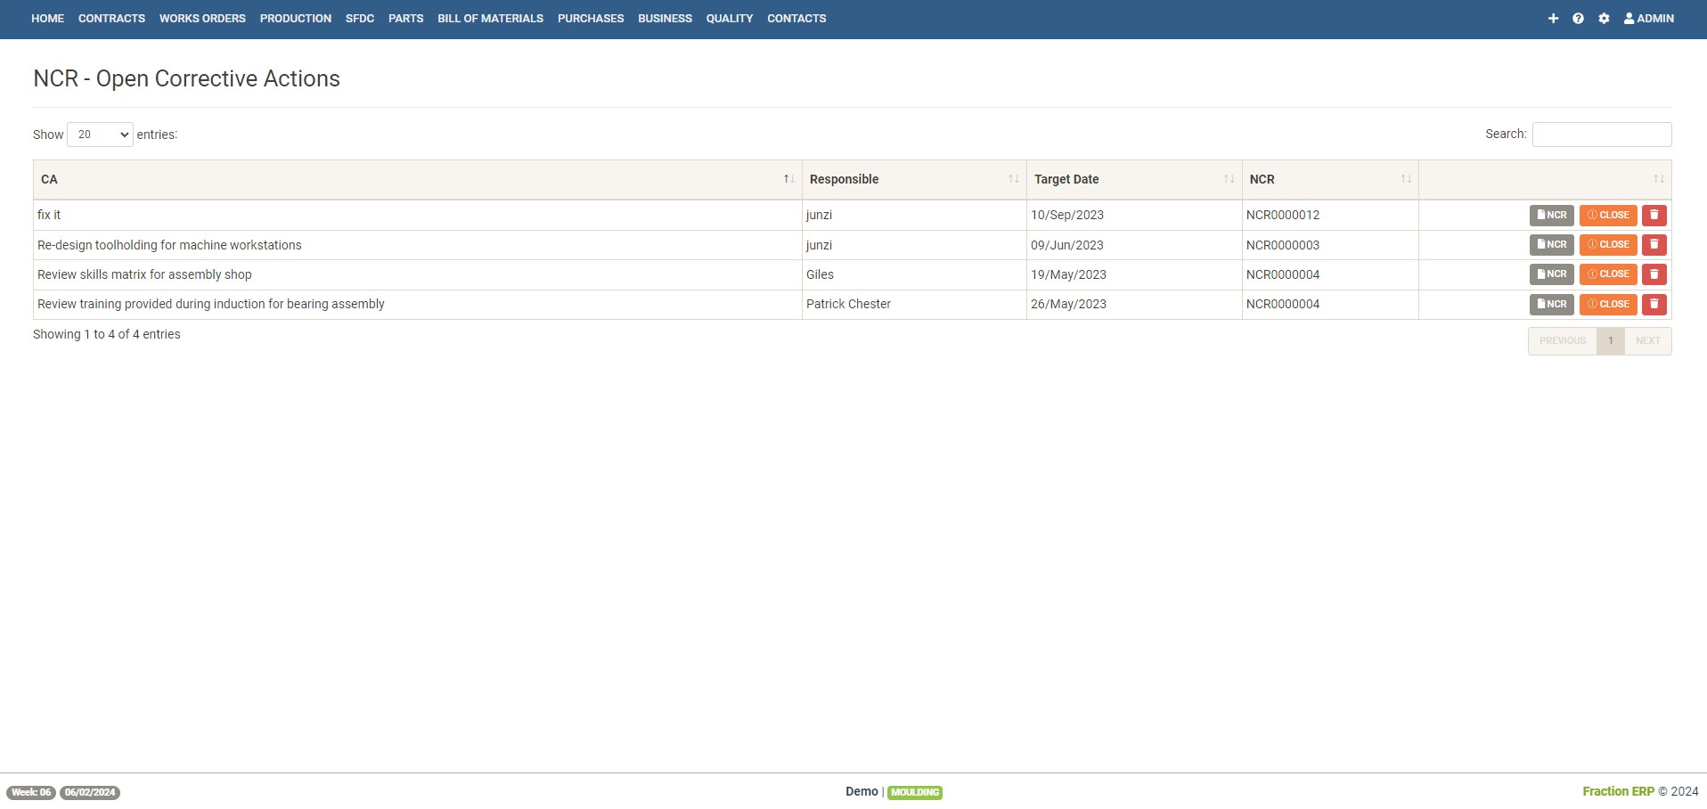This screenshot has width=1707, height=809.
Task: Open NCR for the 'fix it' row
Action: tap(1551, 216)
